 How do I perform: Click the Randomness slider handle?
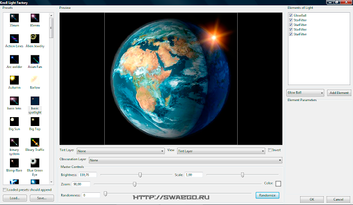[105, 193]
